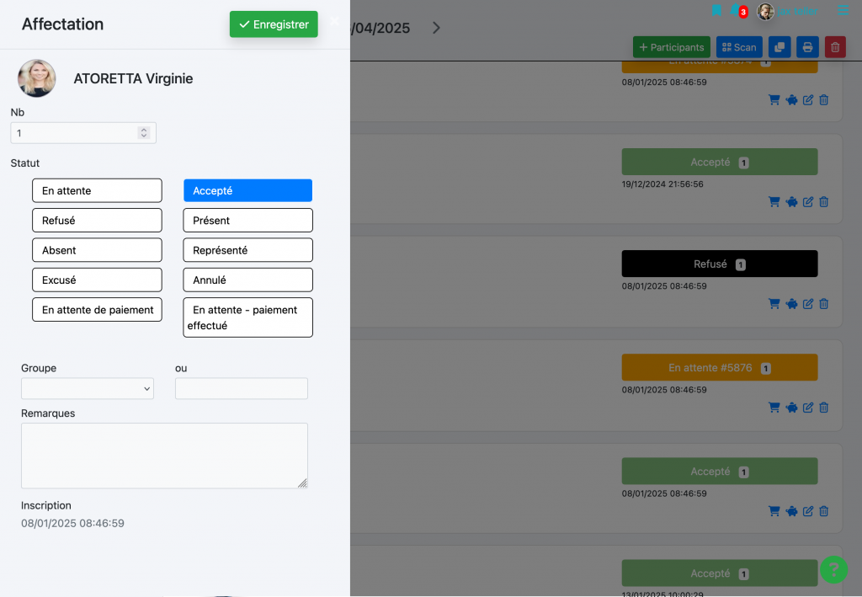Image resolution: width=862 pixels, height=597 pixels.
Task: Go to the next date with the chevron
Action: click(436, 28)
